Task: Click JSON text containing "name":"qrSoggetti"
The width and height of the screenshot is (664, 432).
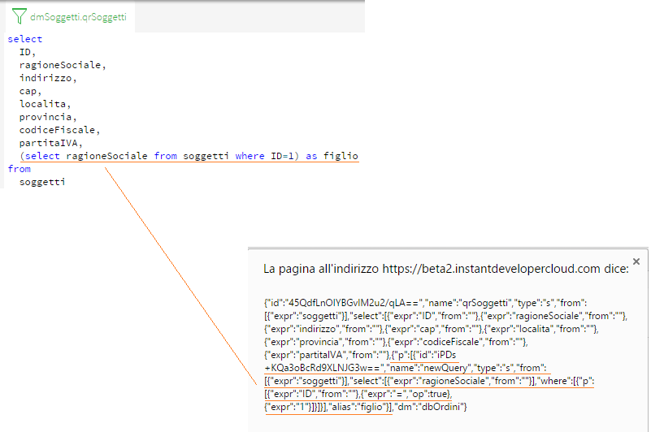Action: click(x=469, y=303)
